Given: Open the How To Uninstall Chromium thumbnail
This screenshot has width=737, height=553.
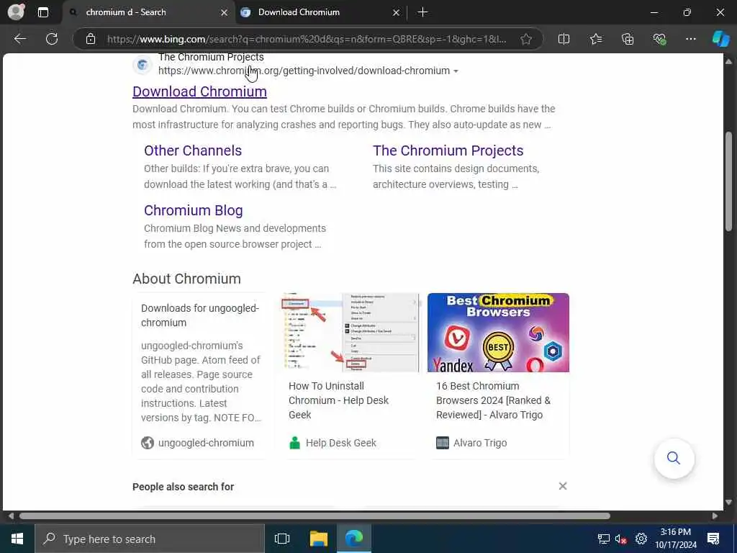Looking at the screenshot, I should pos(351,333).
